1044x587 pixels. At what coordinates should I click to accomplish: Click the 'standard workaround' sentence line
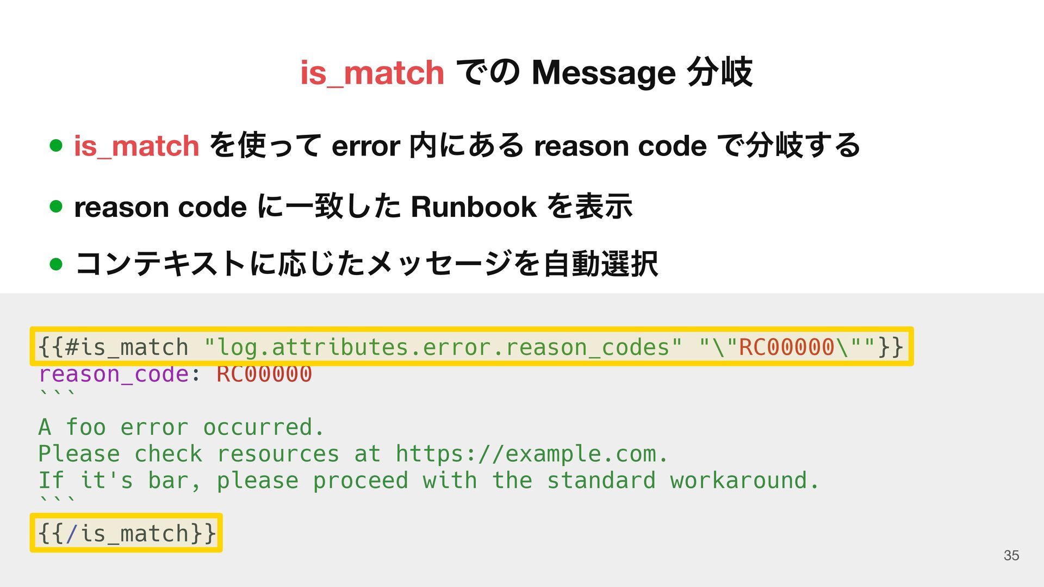(x=428, y=480)
